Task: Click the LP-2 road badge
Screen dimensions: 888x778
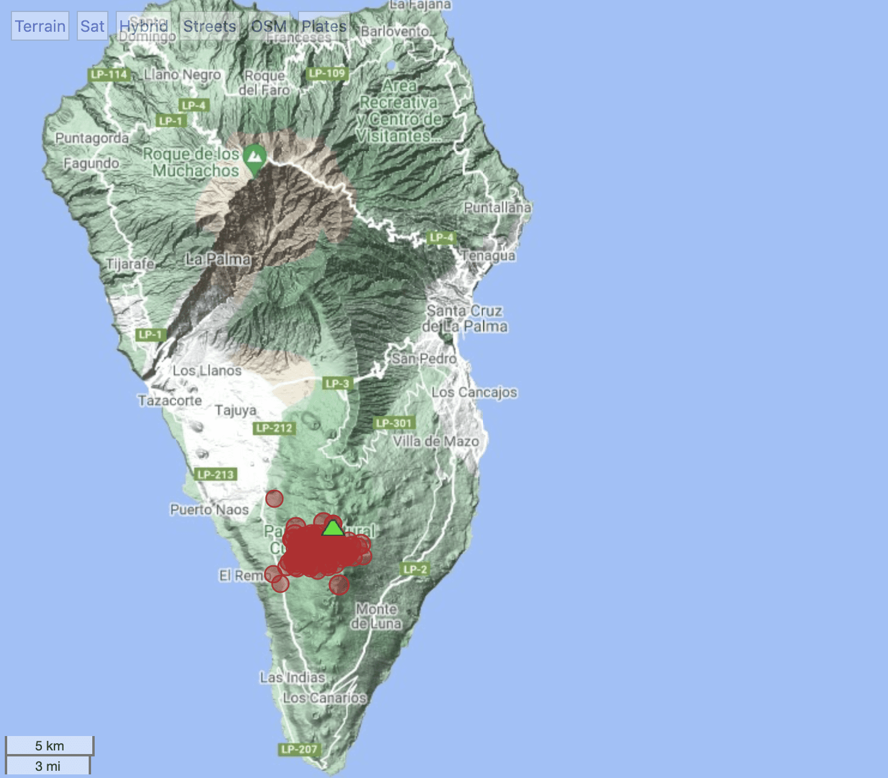Action: coord(415,569)
